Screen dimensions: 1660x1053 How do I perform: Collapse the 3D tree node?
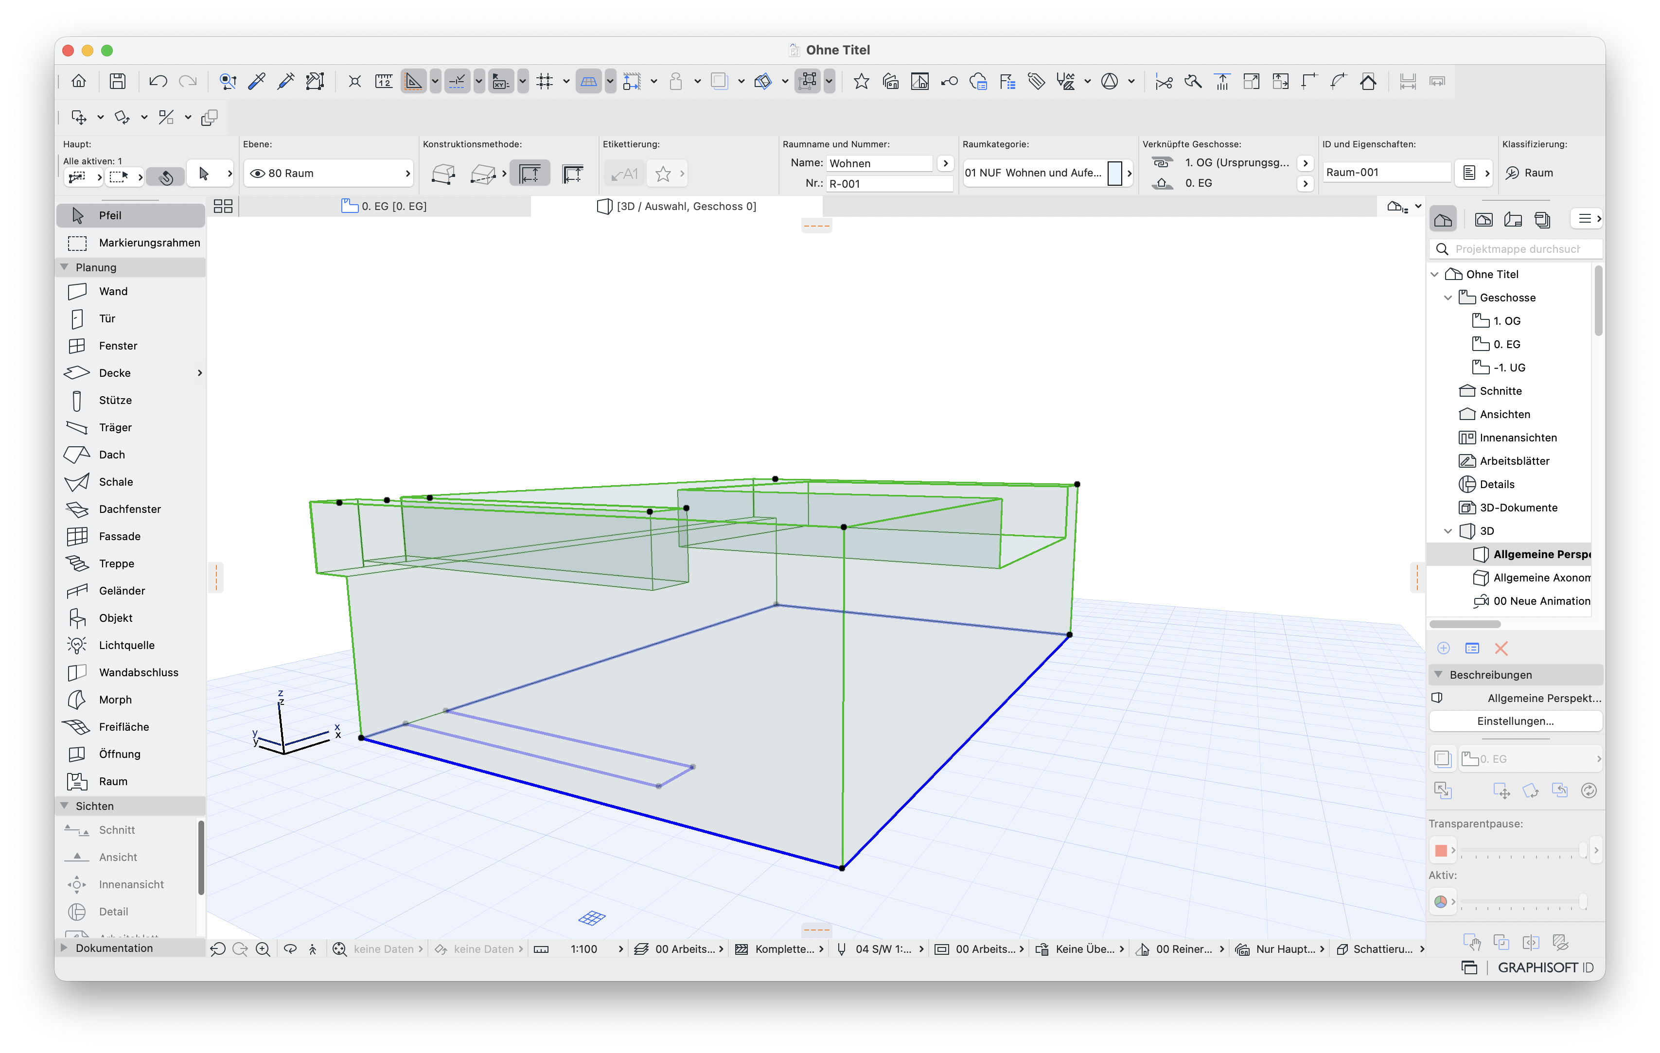tap(1448, 531)
